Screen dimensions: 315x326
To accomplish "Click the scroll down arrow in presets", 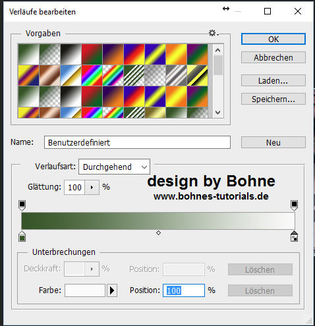I will (x=217, y=113).
